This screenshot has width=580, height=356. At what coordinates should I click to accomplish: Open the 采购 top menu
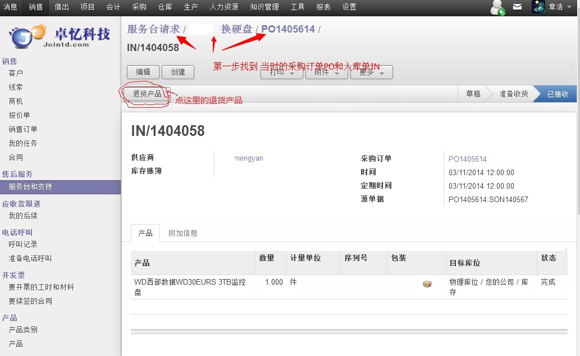coord(139,7)
